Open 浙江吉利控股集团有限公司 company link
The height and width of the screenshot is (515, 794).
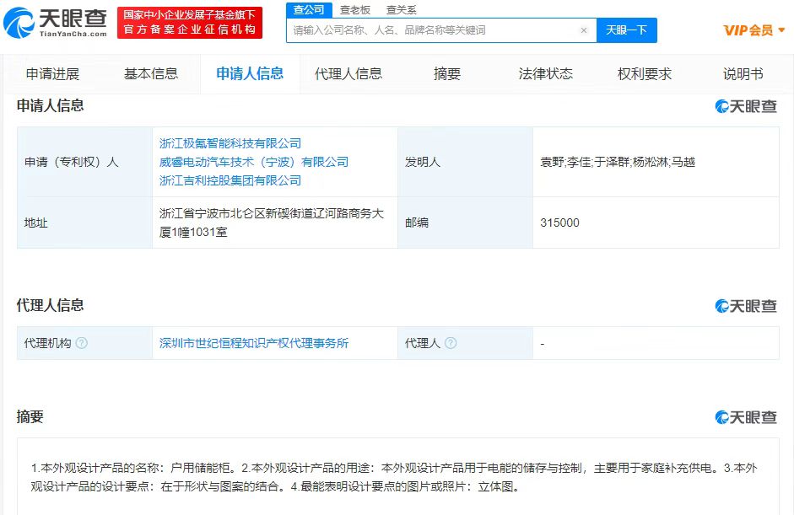[x=230, y=180]
